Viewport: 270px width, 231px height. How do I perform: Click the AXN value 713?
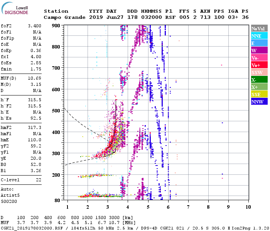(x=205, y=17)
